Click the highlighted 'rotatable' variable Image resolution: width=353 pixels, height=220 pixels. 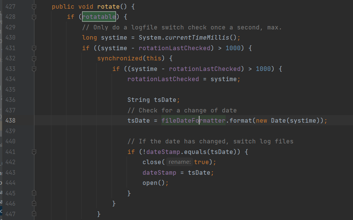pos(99,17)
